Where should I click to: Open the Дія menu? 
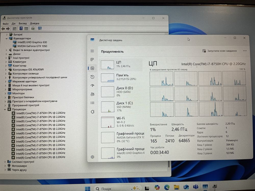coord(14,23)
